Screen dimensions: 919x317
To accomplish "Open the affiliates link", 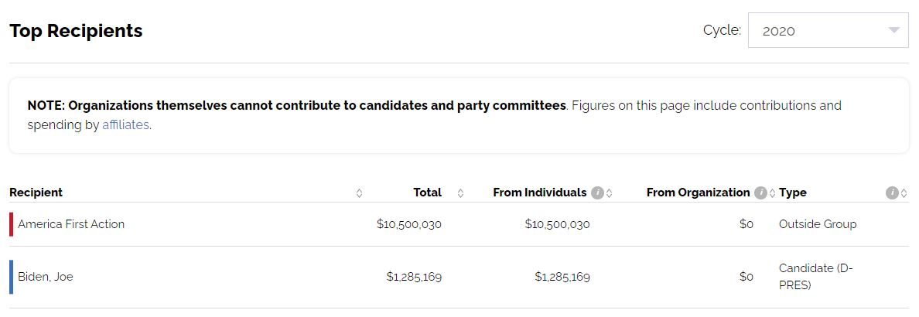I will click(x=125, y=124).
